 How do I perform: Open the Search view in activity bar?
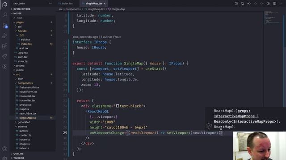pyautogui.click(x=5, y=15)
